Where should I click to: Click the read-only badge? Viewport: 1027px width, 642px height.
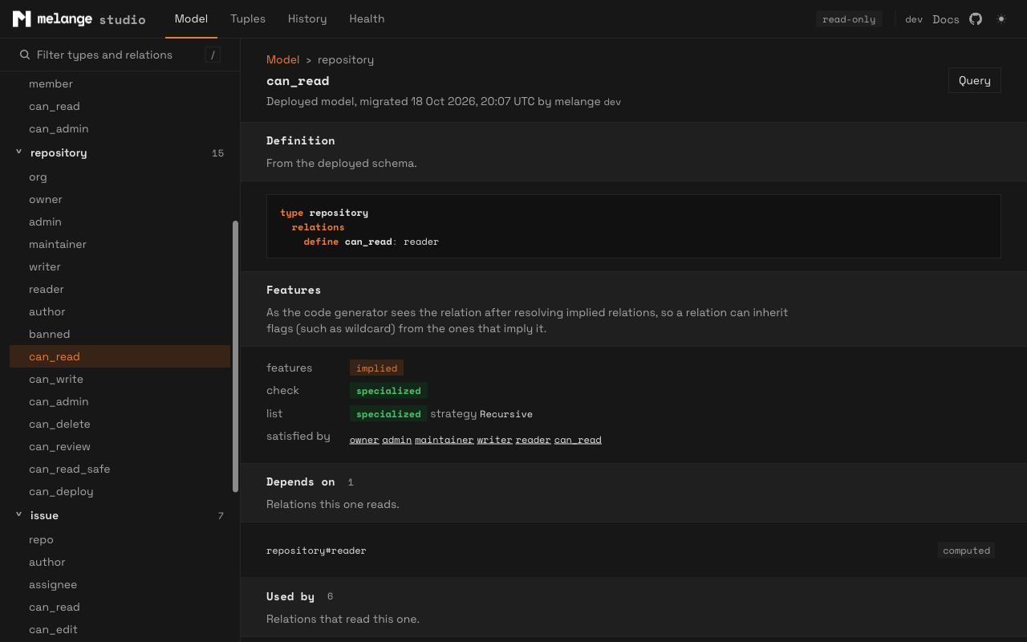tap(849, 19)
